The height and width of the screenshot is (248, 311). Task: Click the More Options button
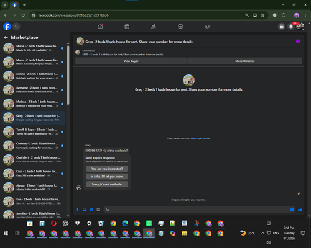coord(244,61)
